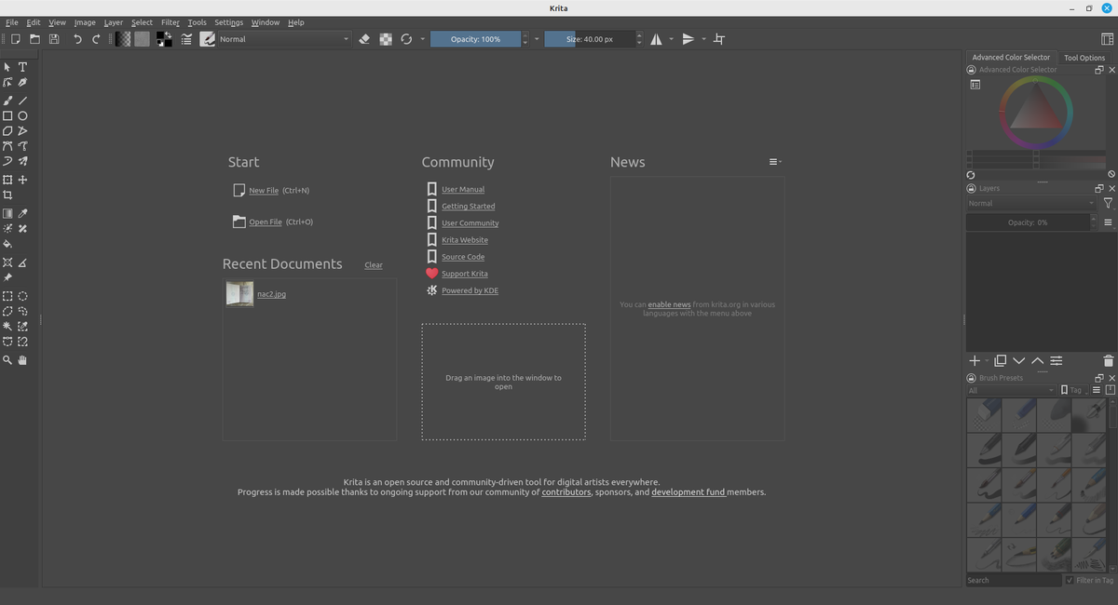Adjust the brush Opacity slider

coord(475,39)
